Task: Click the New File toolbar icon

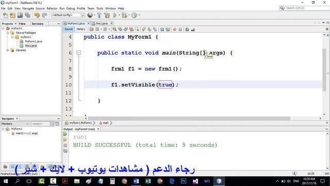Action: pyautogui.click(x=6, y=15)
